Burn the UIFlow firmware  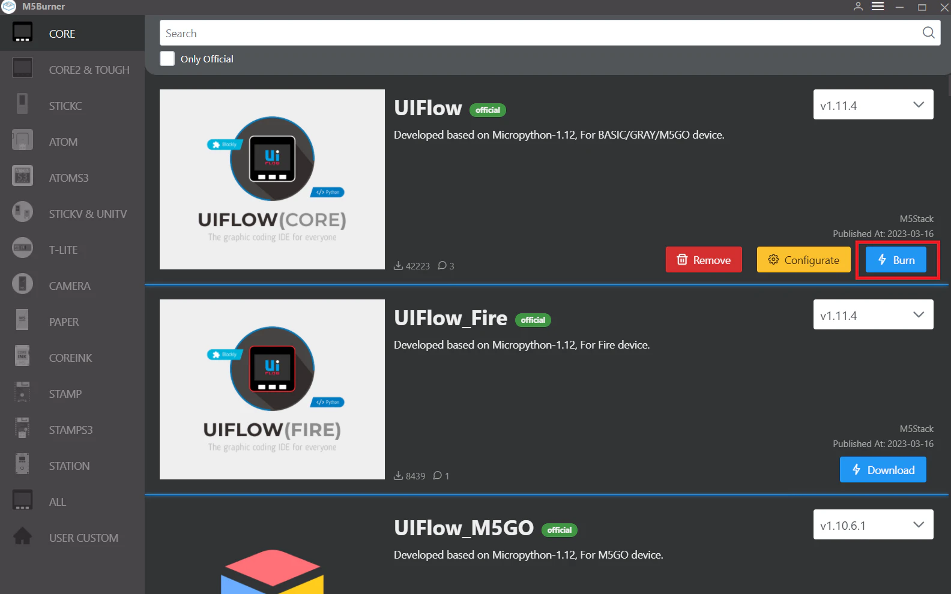click(x=896, y=260)
